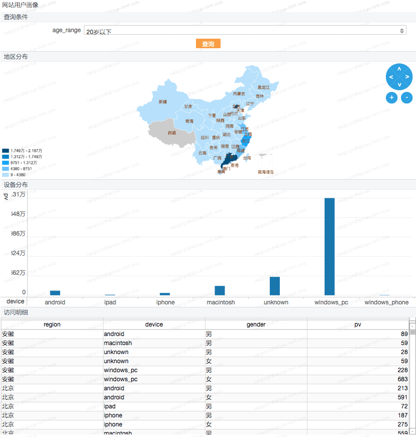
Task: Pan the map left with the arrow
Action: [391, 77]
